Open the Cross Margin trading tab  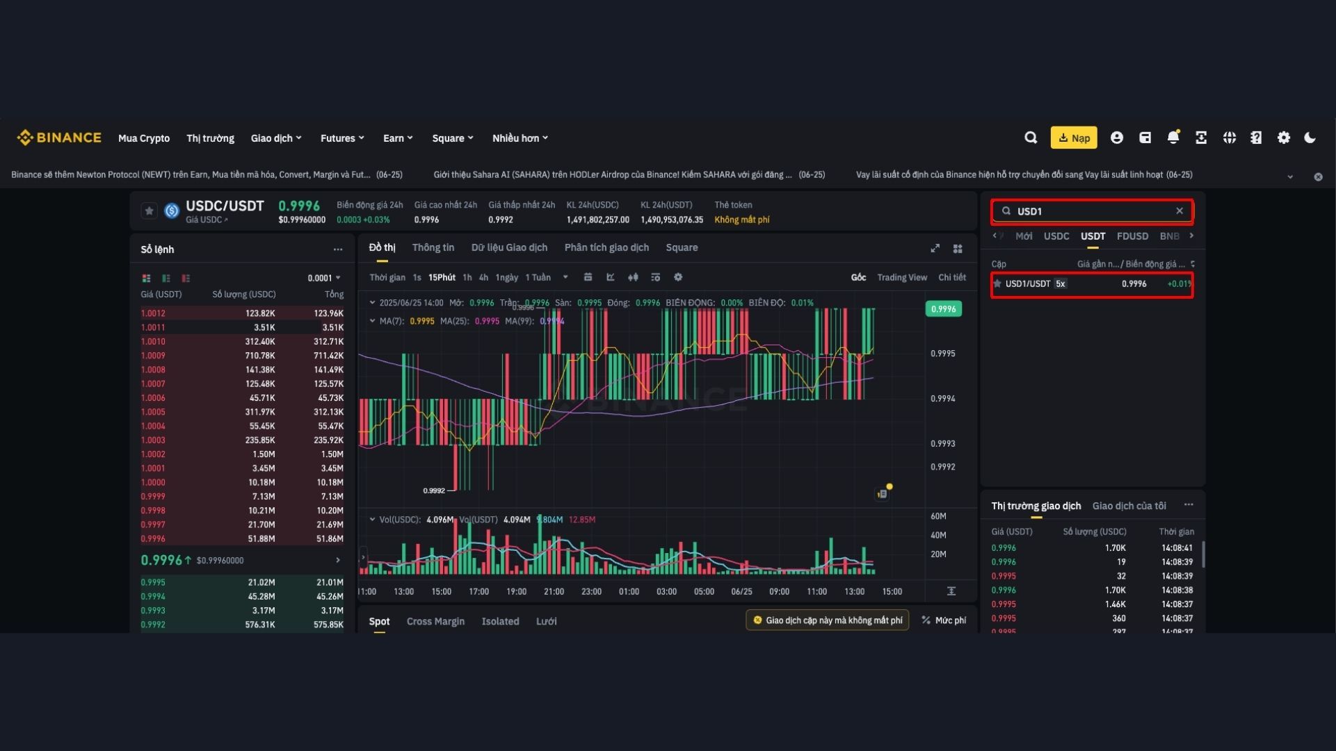click(435, 622)
